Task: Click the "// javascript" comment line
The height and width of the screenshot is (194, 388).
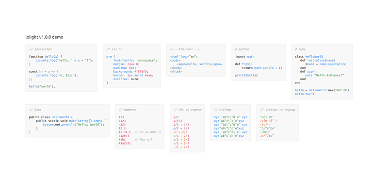Action: coord(40,49)
